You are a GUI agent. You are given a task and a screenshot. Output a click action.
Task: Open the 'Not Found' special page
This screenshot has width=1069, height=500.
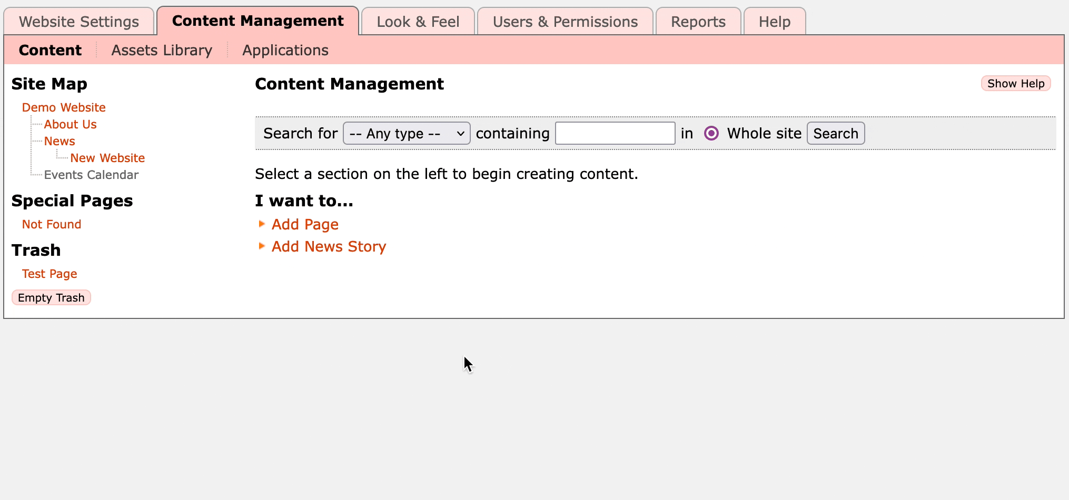[51, 224]
